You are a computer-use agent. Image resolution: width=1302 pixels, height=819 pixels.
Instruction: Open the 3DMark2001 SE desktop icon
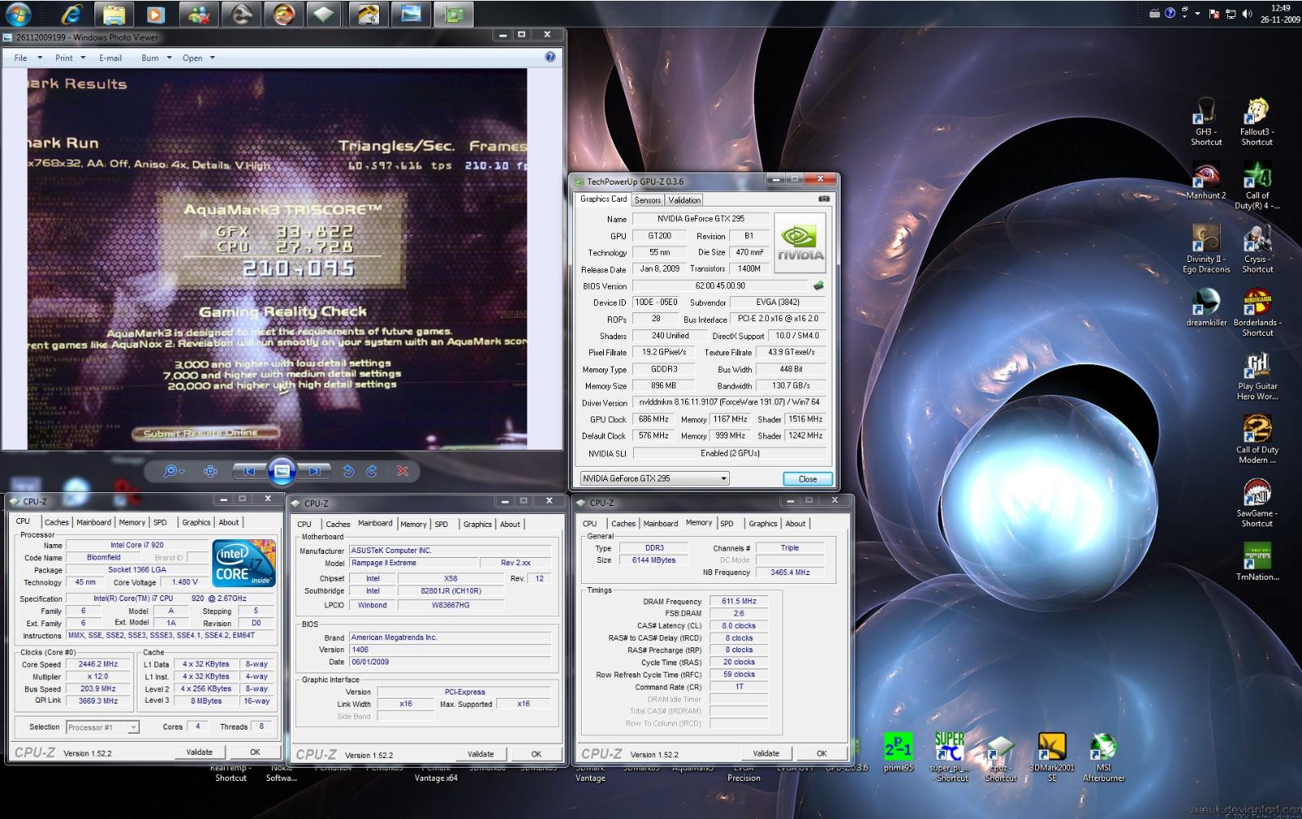(1051, 757)
